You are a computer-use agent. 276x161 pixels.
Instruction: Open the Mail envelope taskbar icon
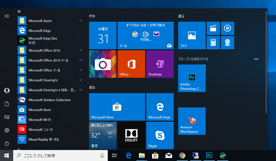click(x=169, y=155)
